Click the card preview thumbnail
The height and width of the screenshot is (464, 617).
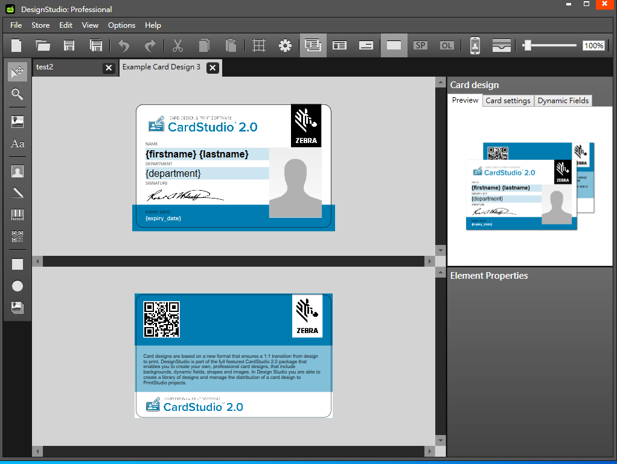pos(529,186)
